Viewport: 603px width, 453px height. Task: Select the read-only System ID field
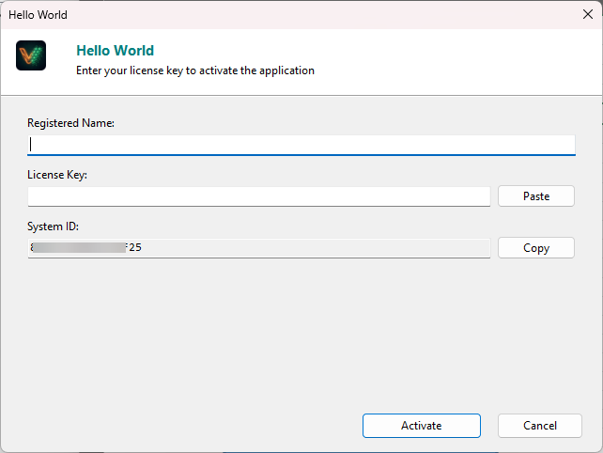(310, 248)
